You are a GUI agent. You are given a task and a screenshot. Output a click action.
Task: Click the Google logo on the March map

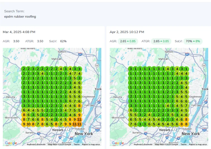click(10, 143)
